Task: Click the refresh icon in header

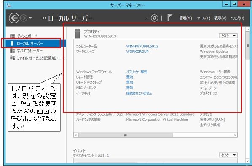Action: [154, 18]
